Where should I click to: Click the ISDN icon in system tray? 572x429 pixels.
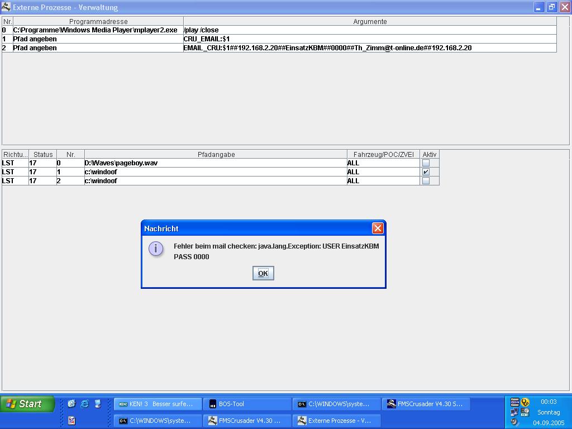coord(514,402)
